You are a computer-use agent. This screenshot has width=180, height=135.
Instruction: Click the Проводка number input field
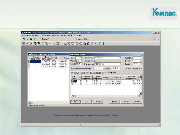tap(137, 58)
